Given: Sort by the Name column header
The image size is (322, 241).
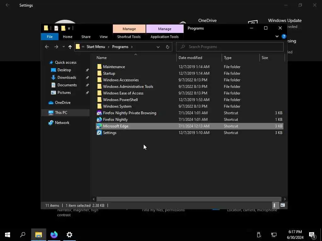Looking at the screenshot, I should pos(136,58).
